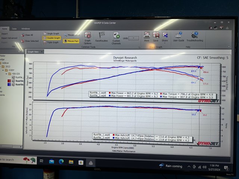Image resolution: width=239 pixels, height=179 pixels.
Task: Click the dimmed Export button
Action: (4, 42)
